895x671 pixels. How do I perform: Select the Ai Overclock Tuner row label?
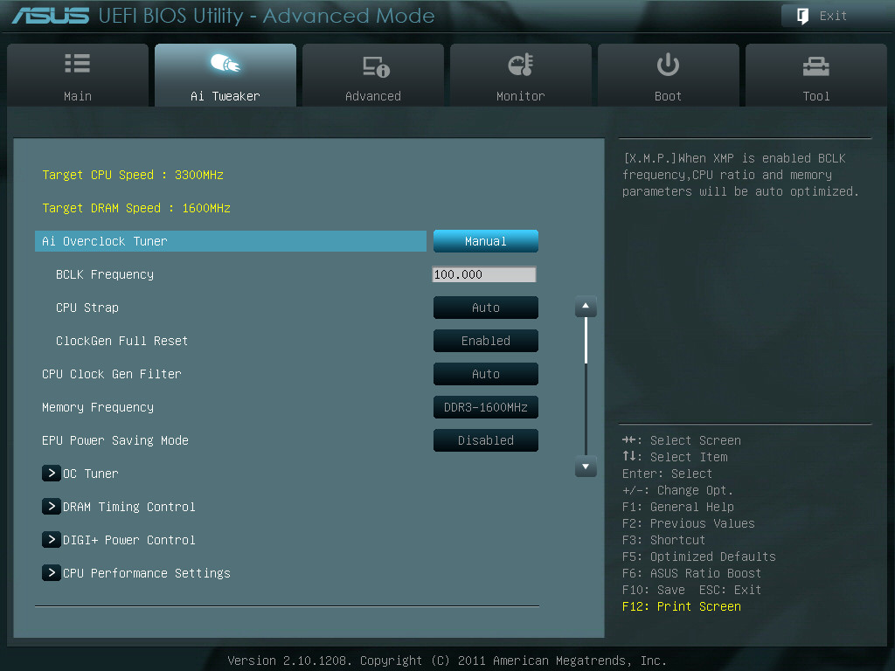pos(105,241)
